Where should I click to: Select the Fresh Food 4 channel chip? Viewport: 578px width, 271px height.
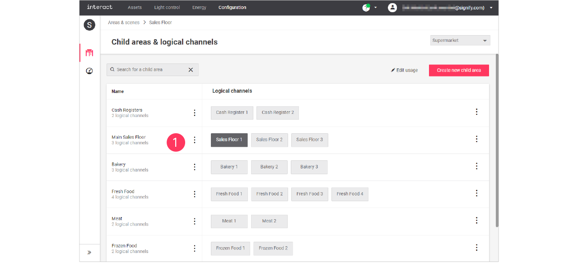[350, 194]
